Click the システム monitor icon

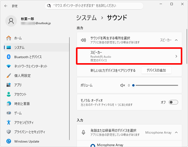[9, 47]
